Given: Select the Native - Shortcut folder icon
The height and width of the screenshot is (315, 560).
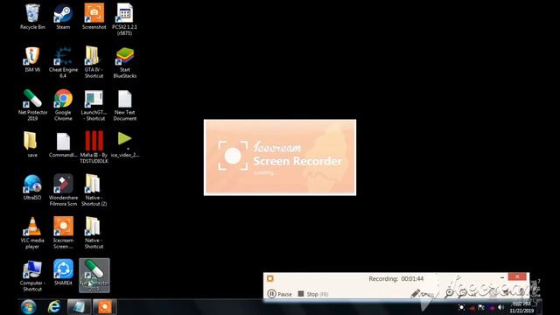Looking at the screenshot, I should (94, 233).
